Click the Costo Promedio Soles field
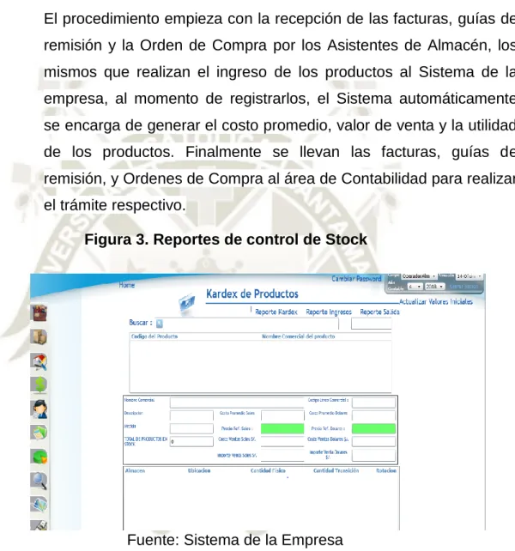 point(282,415)
